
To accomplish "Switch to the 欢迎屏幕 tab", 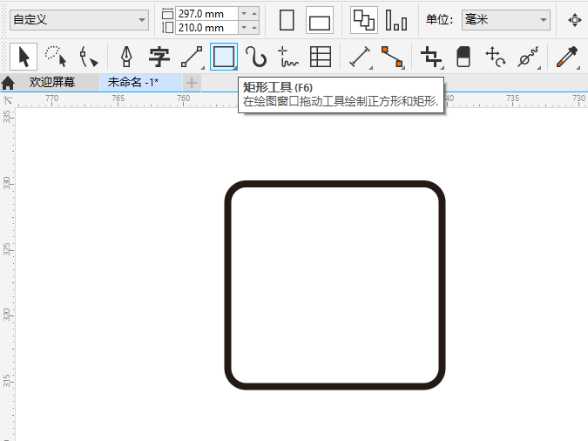I will (x=52, y=82).
